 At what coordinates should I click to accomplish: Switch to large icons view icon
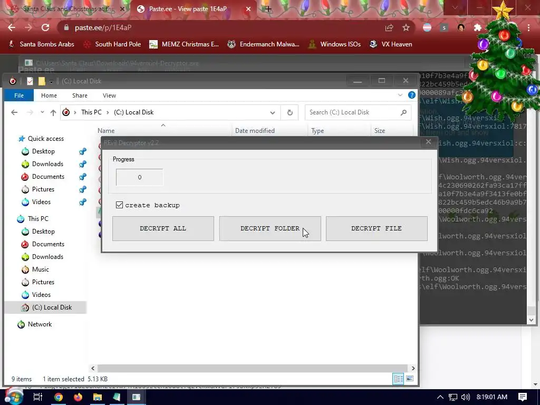pos(409,379)
